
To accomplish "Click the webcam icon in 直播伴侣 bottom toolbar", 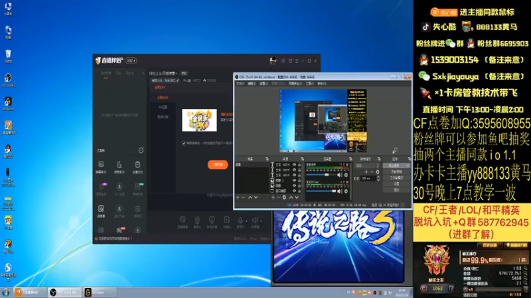I will (x=197, y=220).
